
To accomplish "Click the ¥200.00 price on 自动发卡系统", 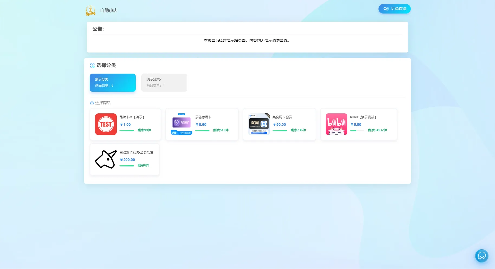I will point(127,160).
